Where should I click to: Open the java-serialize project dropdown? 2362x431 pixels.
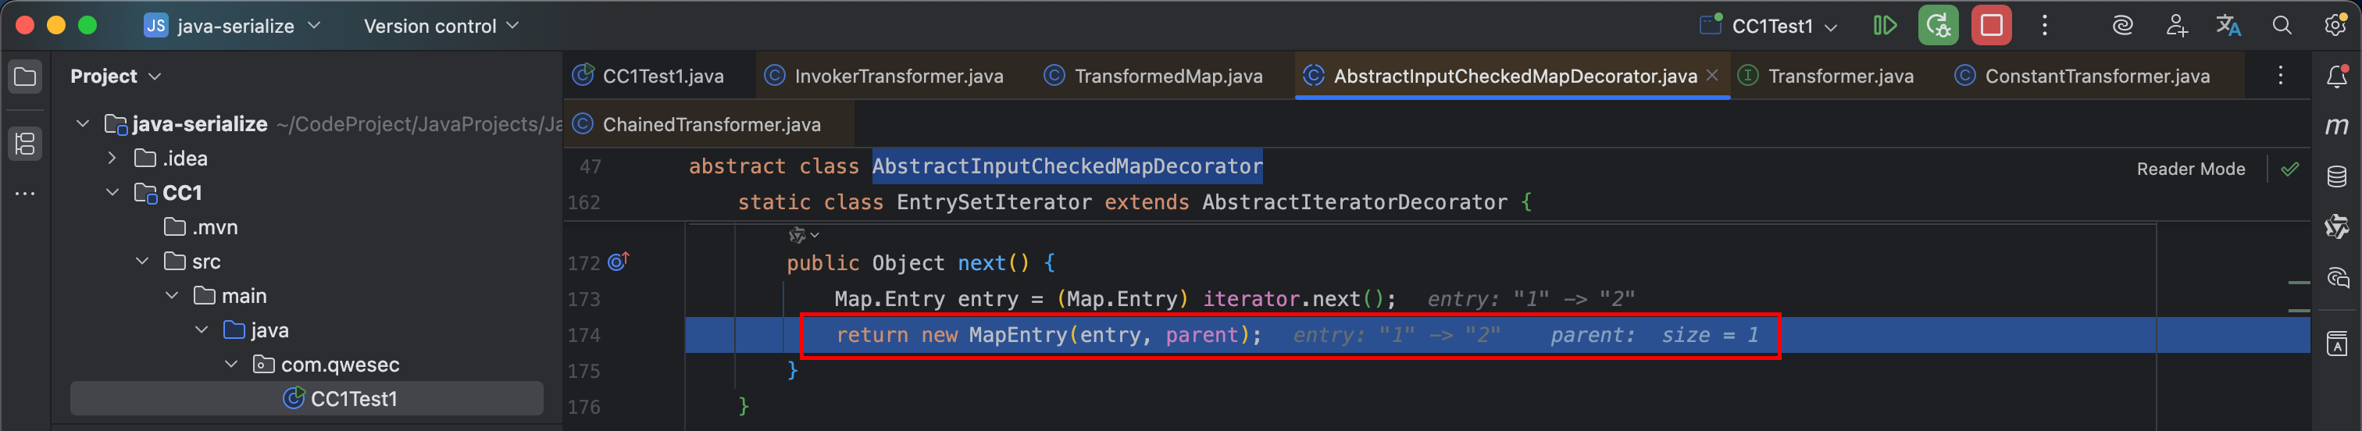click(x=233, y=26)
